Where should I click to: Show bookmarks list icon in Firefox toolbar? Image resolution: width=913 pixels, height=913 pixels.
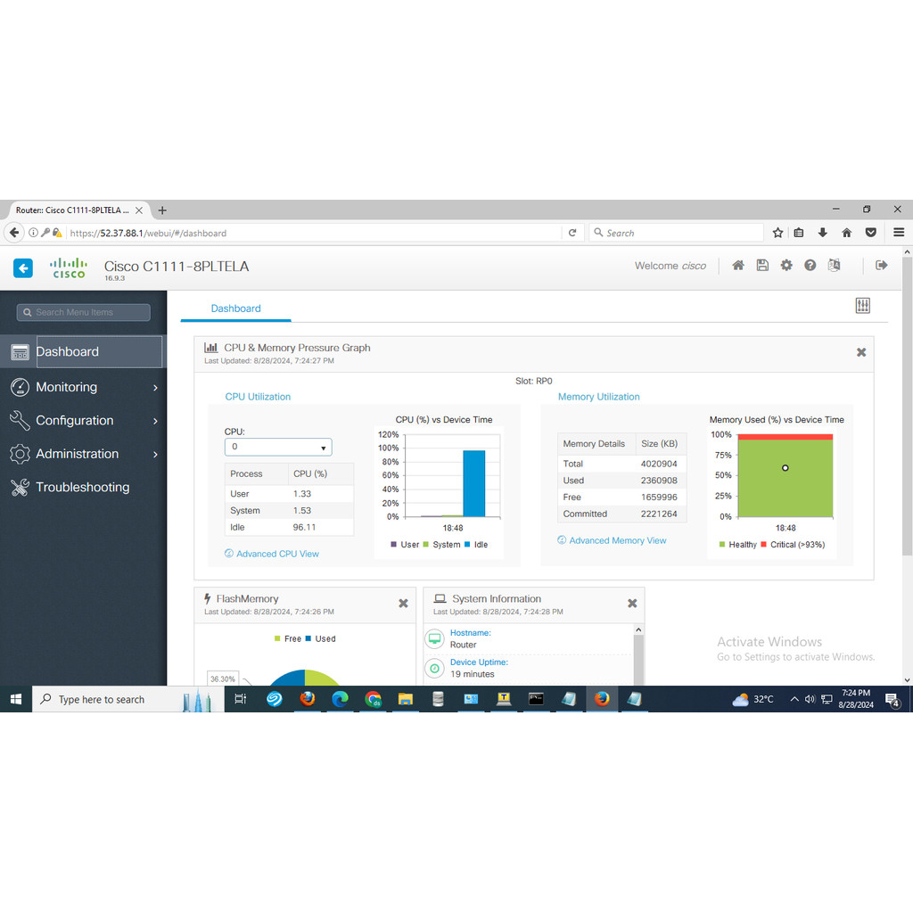tap(799, 233)
